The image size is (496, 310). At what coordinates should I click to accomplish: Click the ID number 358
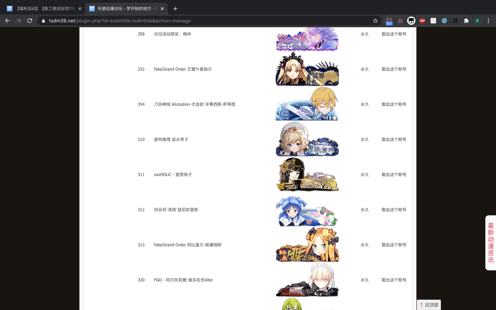coord(141,34)
